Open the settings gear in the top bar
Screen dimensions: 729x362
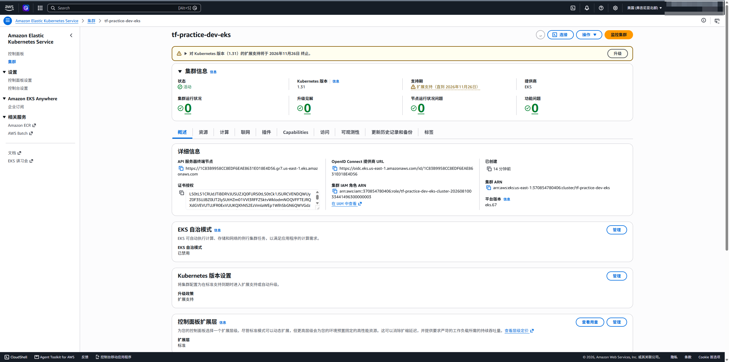[615, 8]
